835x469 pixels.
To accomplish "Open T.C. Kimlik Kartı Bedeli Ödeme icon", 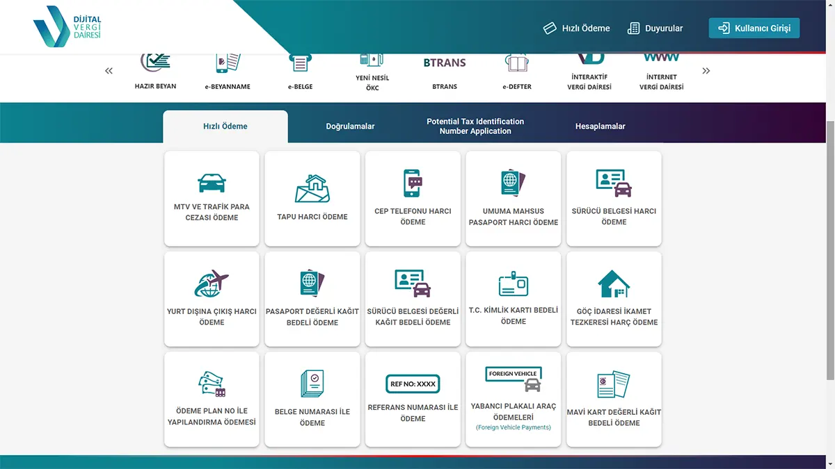I will pos(514,283).
